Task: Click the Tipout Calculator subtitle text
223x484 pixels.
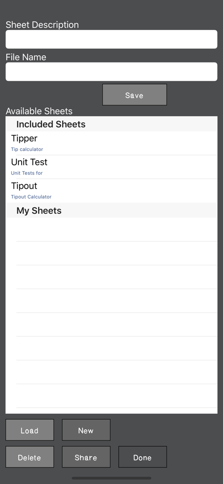Action: click(31, 197)
